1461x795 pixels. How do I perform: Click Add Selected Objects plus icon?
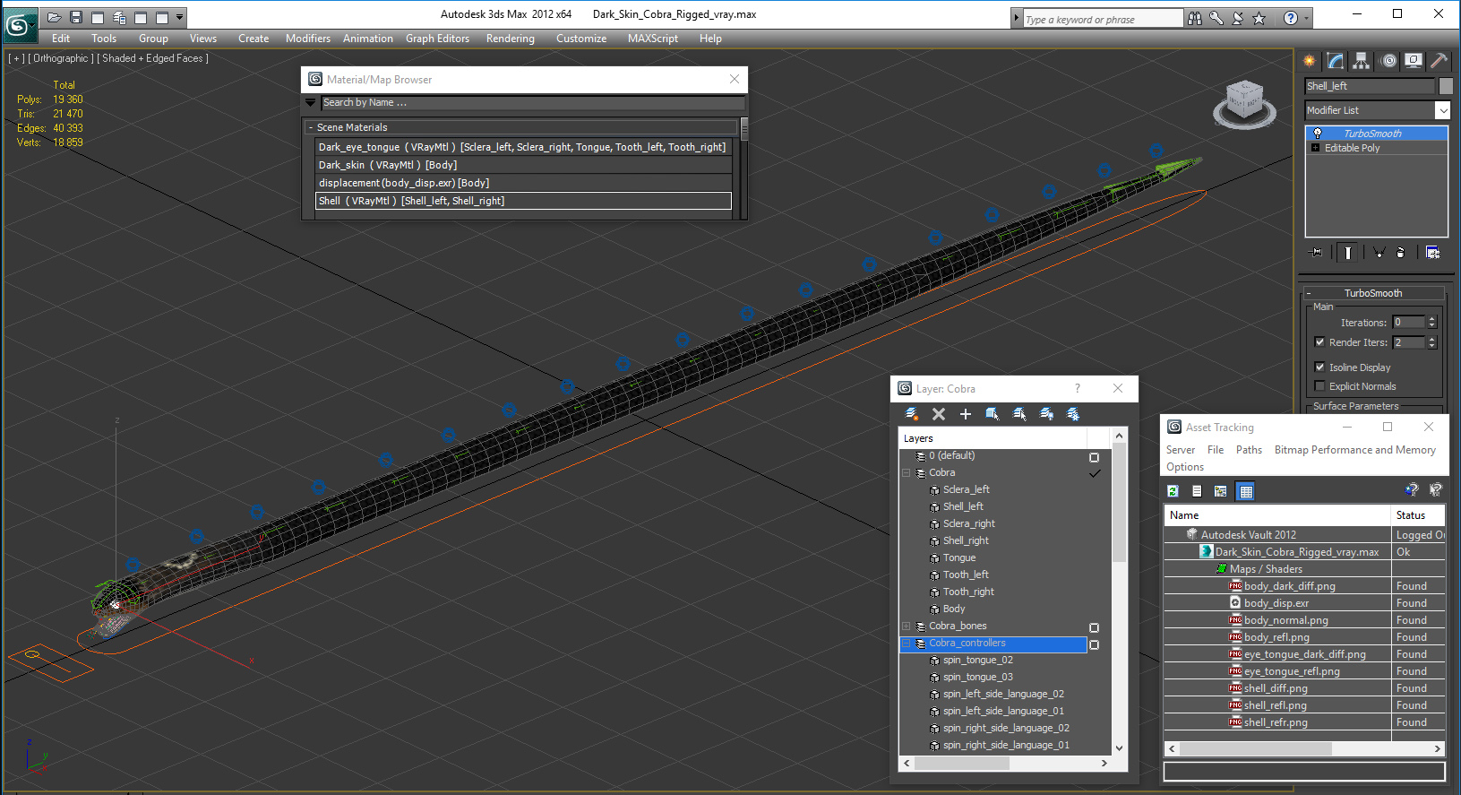coord(966,414)
